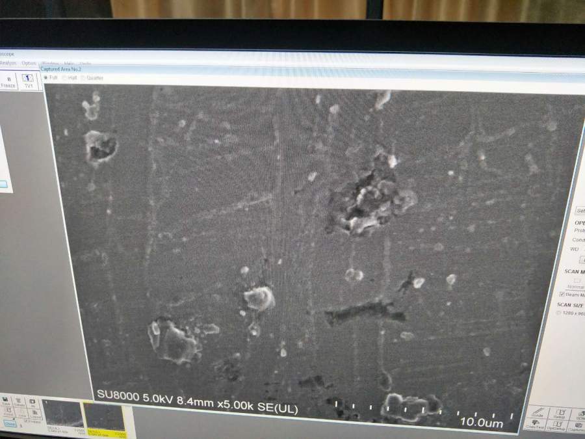Open the first captured image thumbnail
The image size is (585, 439).
point(62,416)
